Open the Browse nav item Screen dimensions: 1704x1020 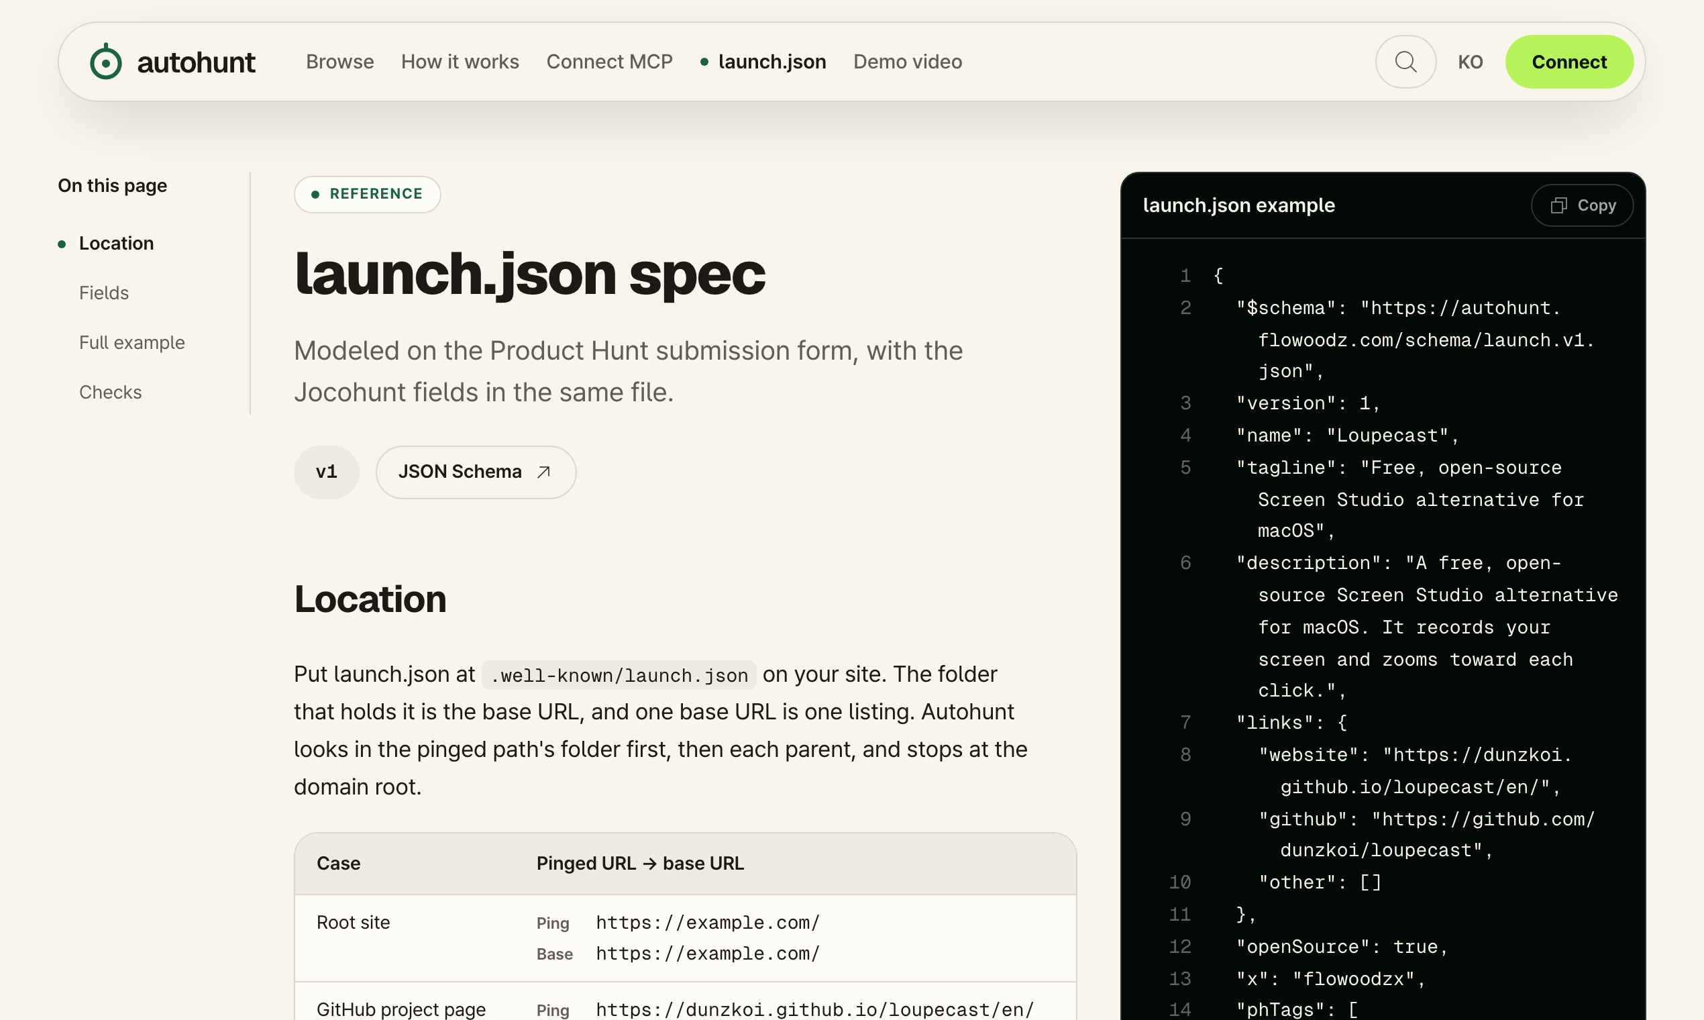point(340,62)
